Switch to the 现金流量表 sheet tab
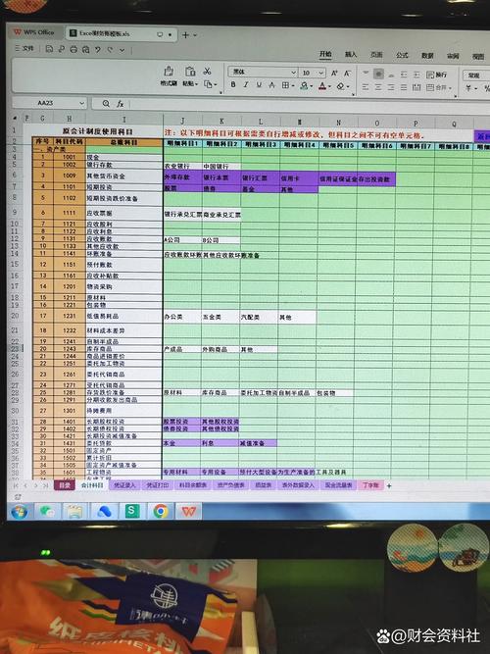 pos(339,485)
